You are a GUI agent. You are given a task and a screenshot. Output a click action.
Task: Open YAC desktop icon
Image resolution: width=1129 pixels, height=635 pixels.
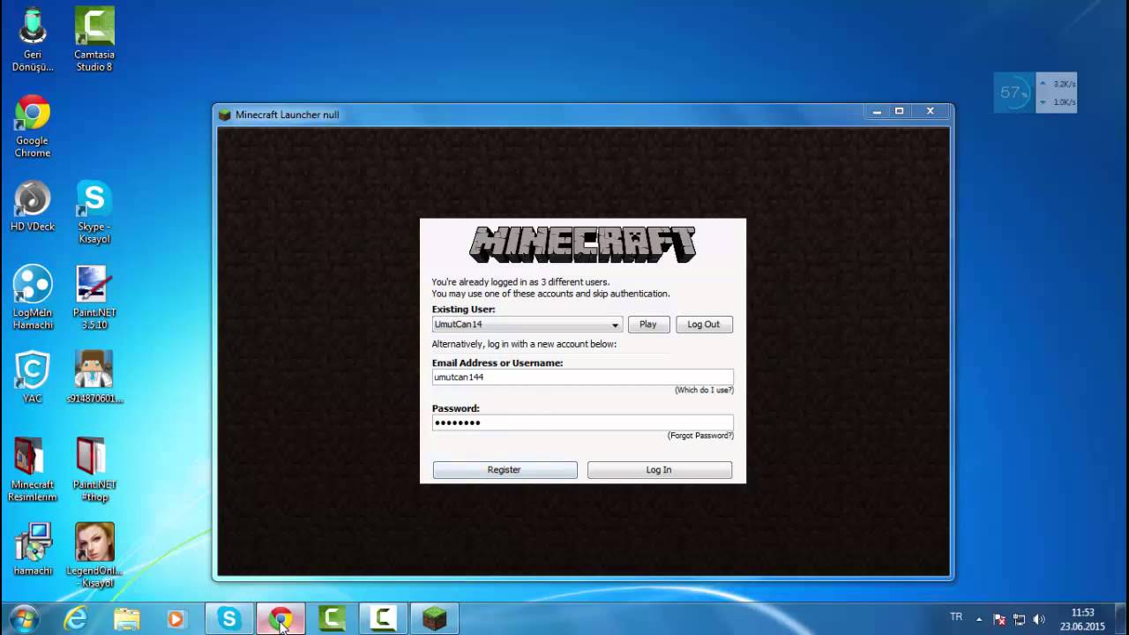(33, 377)
